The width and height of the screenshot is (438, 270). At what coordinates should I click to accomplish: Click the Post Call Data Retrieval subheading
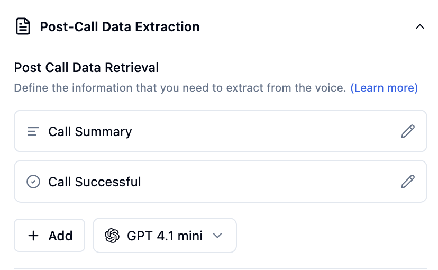(x=86, y=68)
